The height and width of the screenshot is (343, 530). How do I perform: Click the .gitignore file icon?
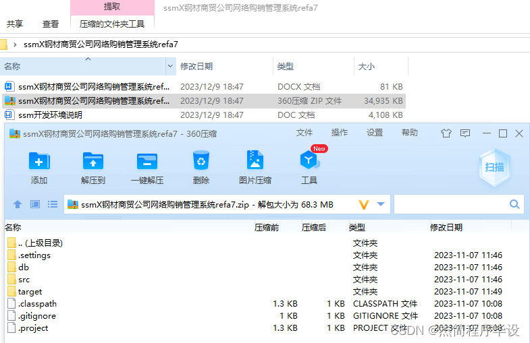coord(11,315)
